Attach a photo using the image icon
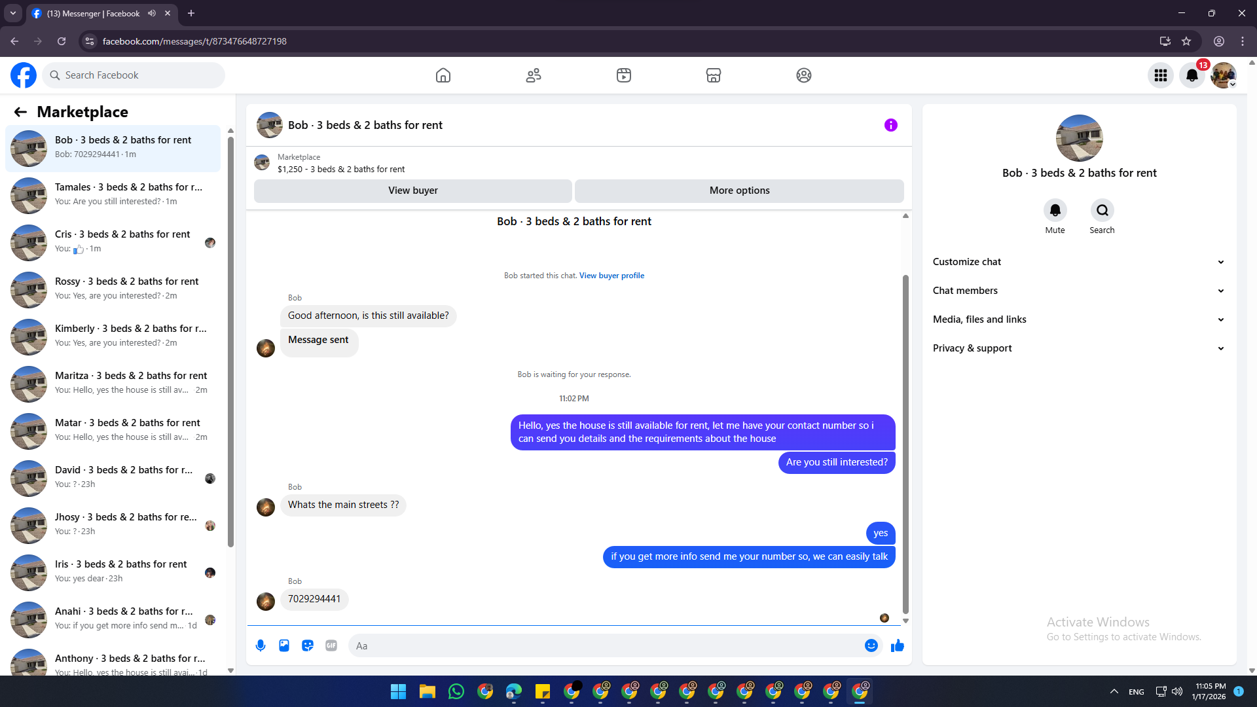 284,645
